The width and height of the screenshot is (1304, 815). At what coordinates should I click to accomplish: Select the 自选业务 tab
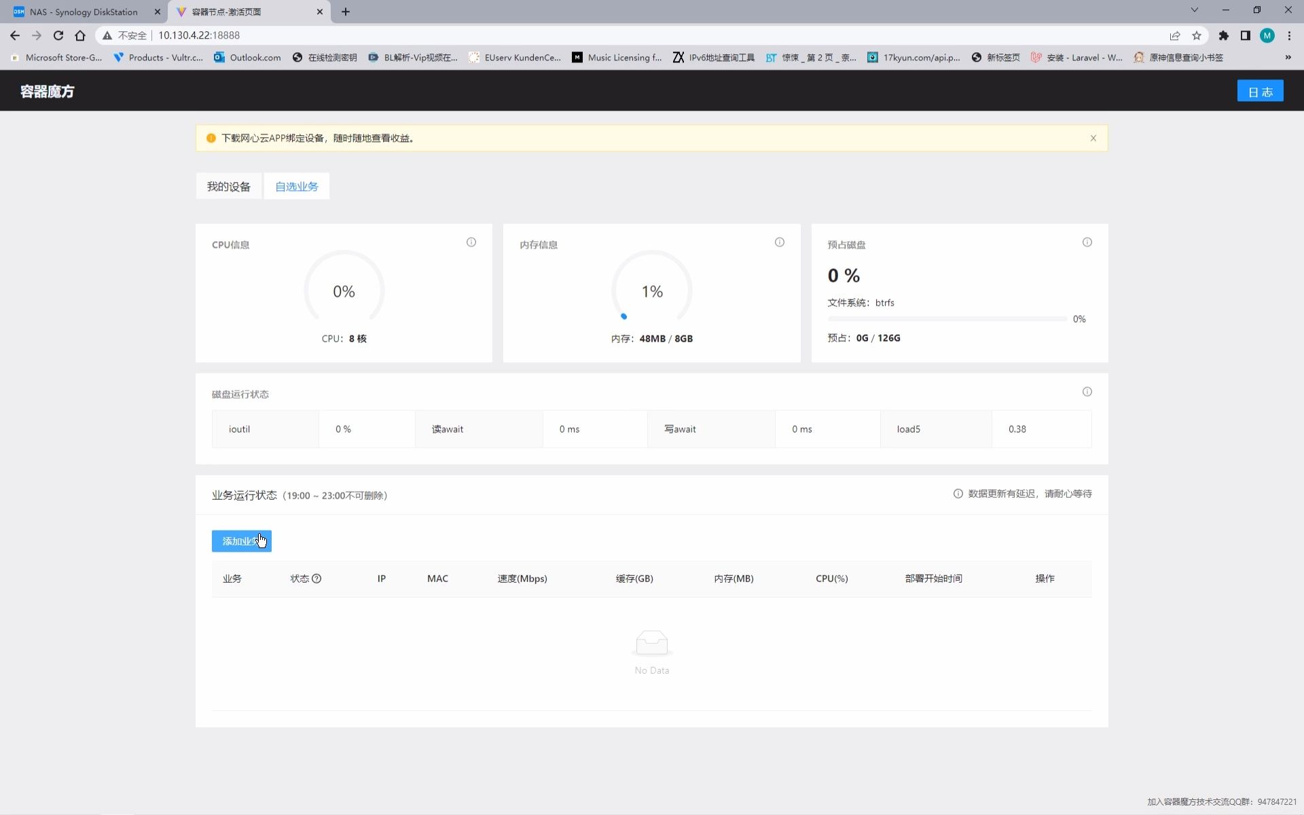pyautogui.click(x=297, y=187)
